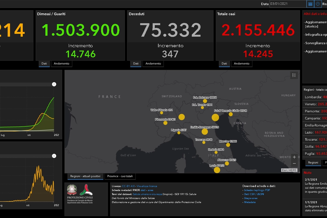The height and width of the screenshot is (218, 327).
Task: Select the Toscana 9948 map marker
Action: 204,142
